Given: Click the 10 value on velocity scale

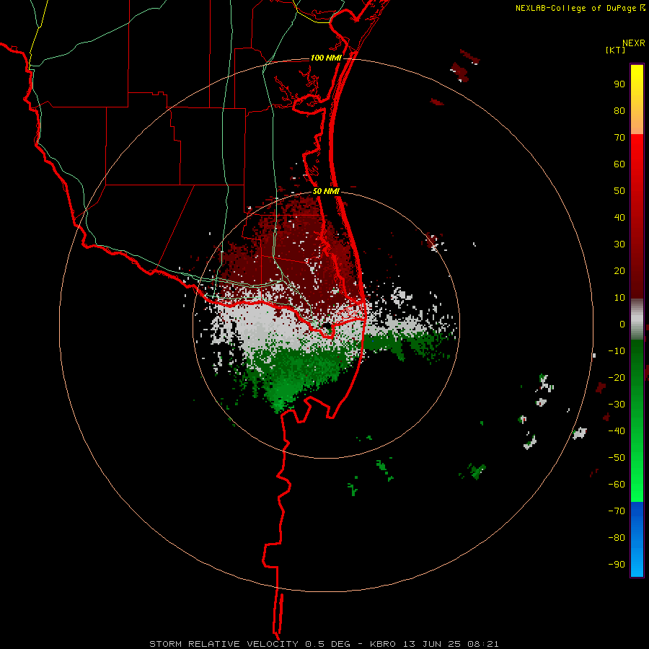Looking at the screenshot, I should (619, 298).
